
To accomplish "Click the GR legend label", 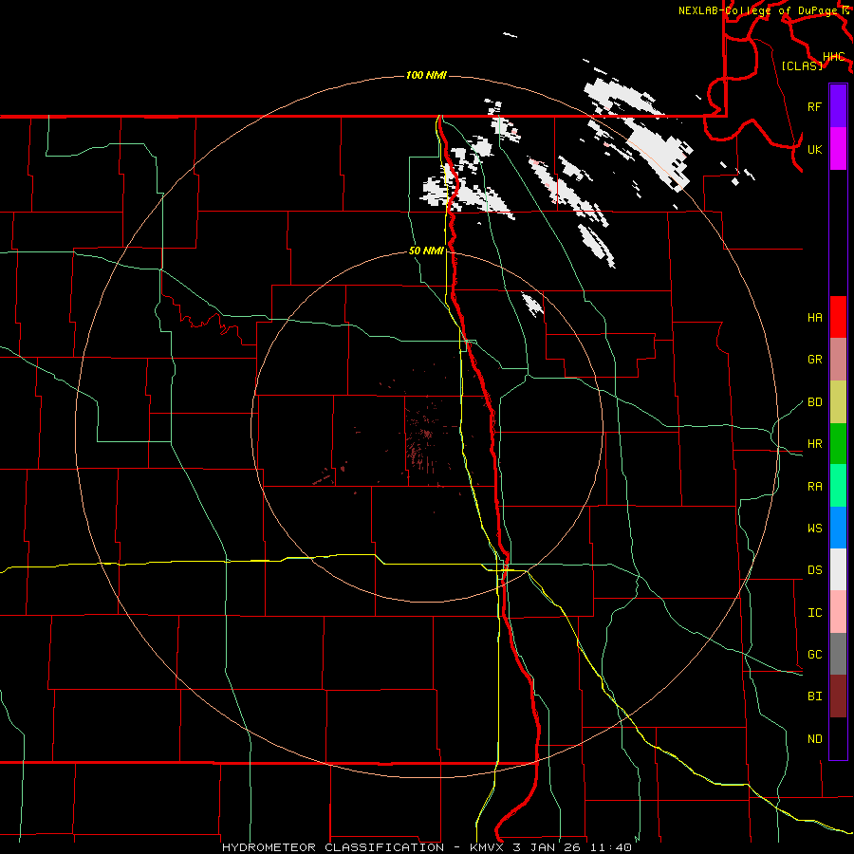I will click(x=815, y=360).
